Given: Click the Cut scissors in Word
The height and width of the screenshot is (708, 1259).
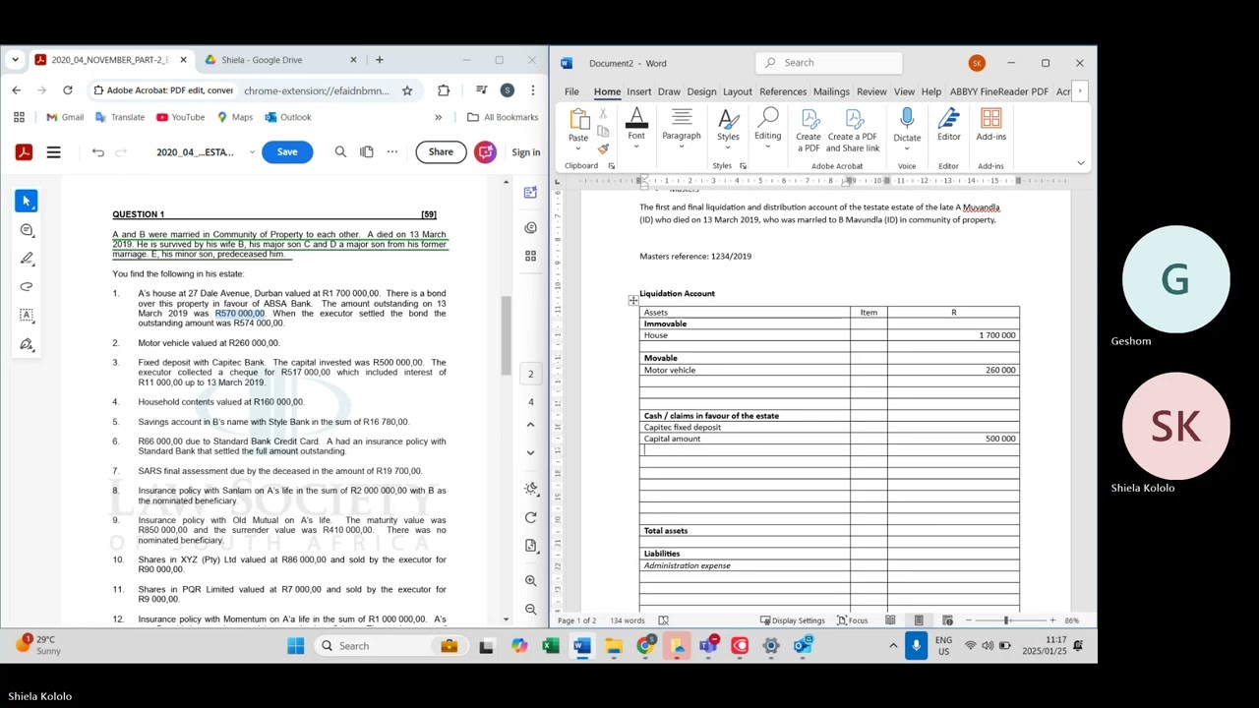Looking at the screenshot, I should pos(603,115).
